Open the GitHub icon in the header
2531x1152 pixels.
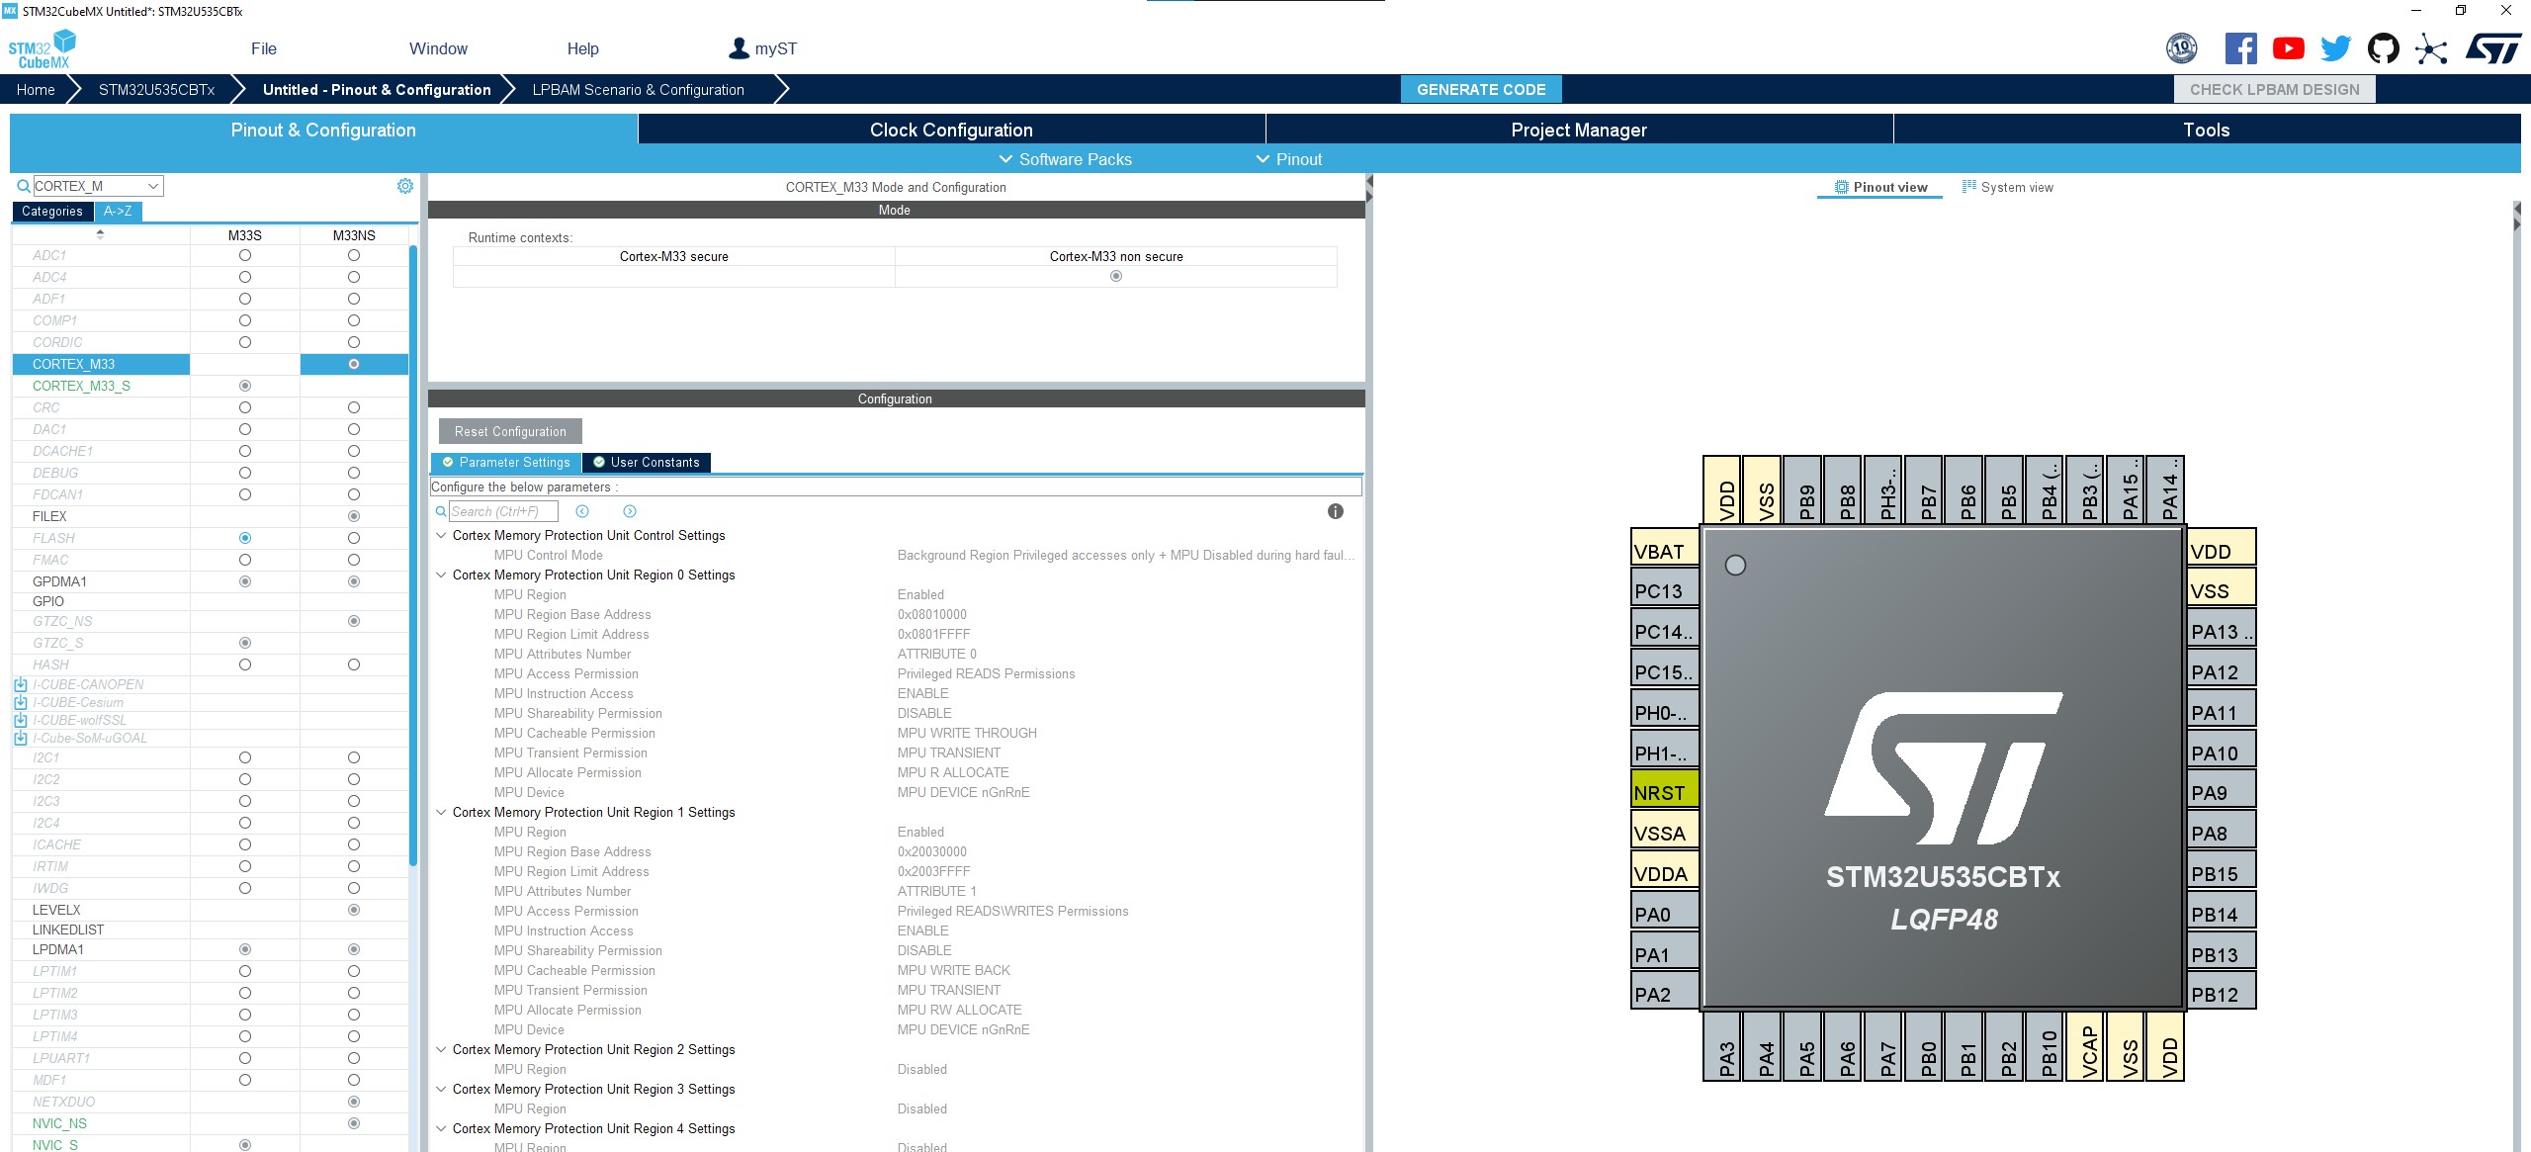2383,47
